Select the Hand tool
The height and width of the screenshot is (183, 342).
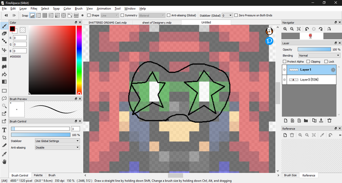pyautogui.click(x=4, y=162)
